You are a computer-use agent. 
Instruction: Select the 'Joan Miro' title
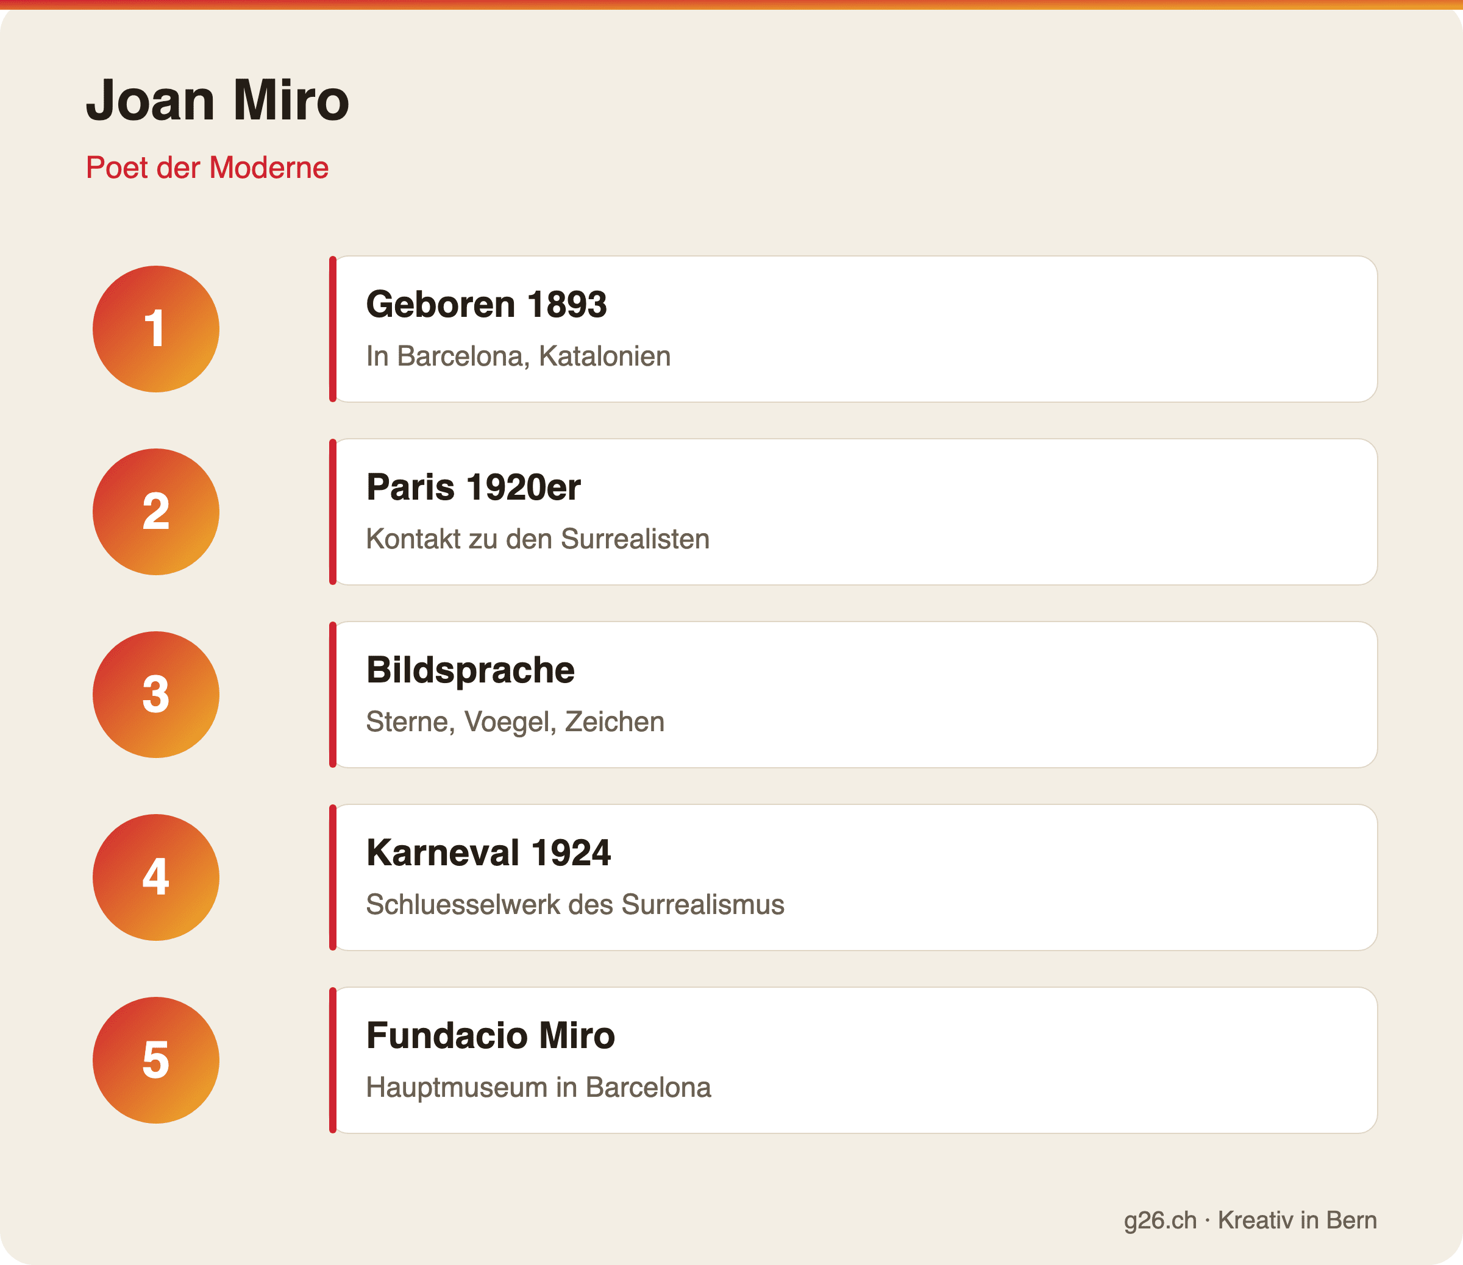pos(218,101)
